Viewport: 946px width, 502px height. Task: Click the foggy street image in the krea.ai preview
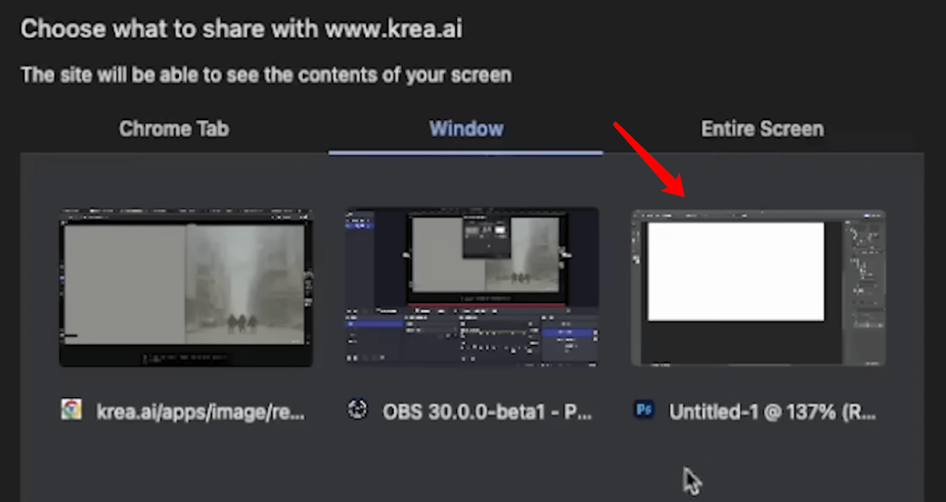[243, 283]
